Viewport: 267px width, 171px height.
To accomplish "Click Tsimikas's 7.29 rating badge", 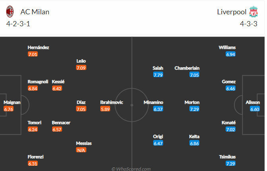I will [x=230, y=163].
